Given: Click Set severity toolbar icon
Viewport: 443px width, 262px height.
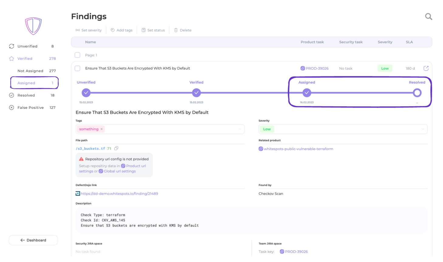Looking at the screenshot, I should coord(78,30).
